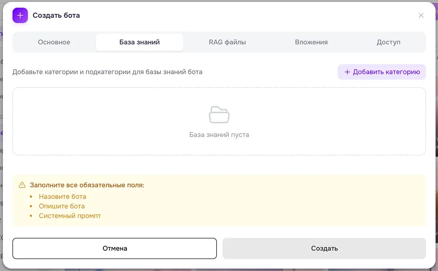Click the Опишите бота item
This screenshot has height=271, width=438.
pos(62,206)
